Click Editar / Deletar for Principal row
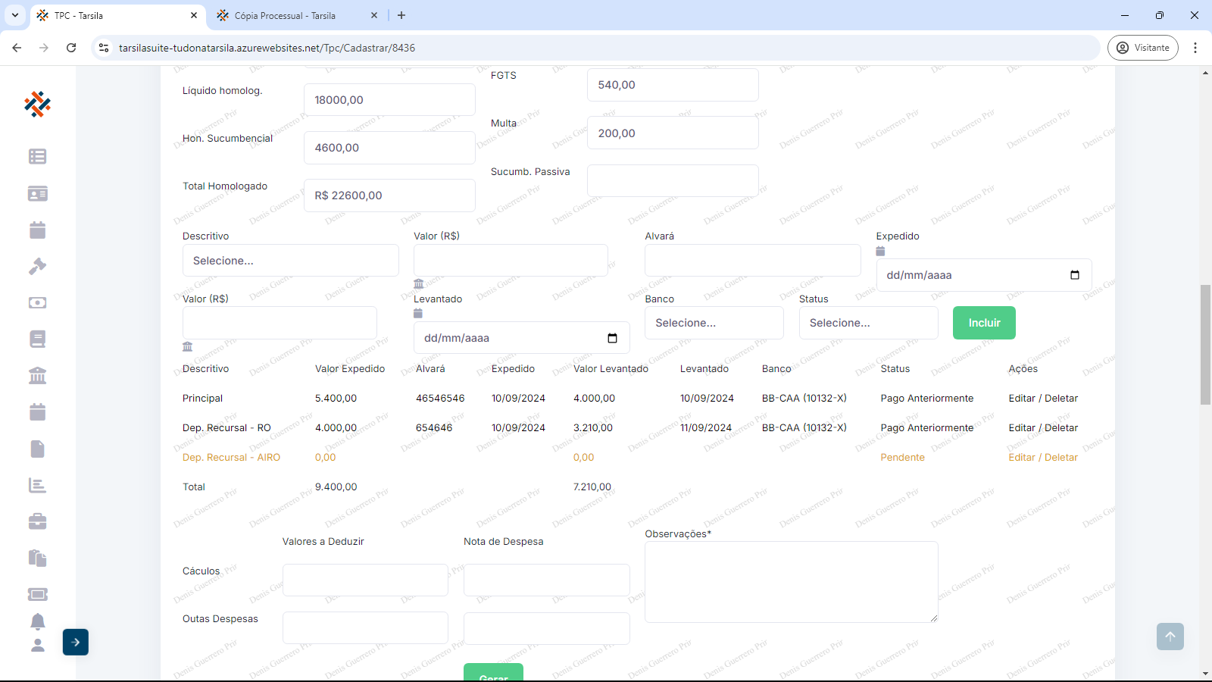 click(x=1042, y=399)
